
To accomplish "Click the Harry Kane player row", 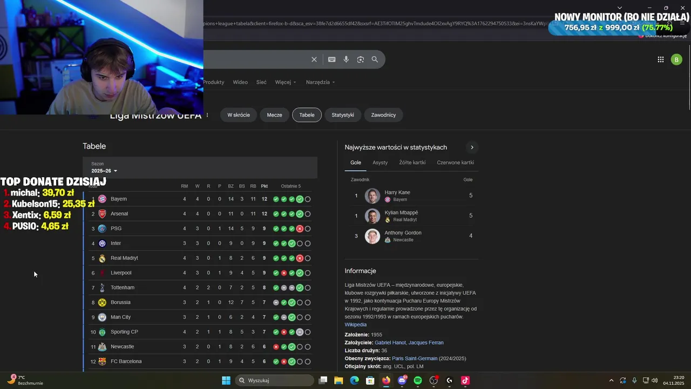I will (x=411, y=196).
